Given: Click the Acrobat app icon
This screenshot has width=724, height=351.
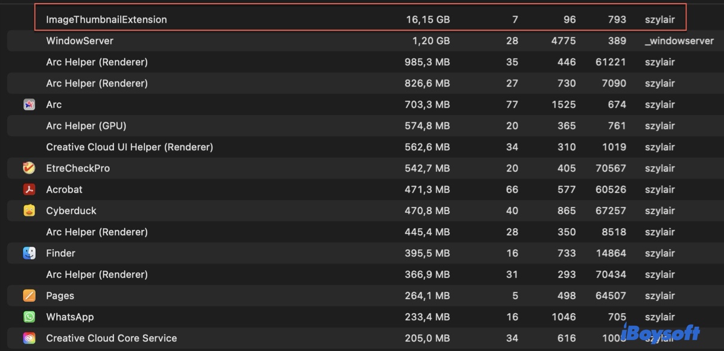Looking at the screenshot, I should tap(29, 189).
